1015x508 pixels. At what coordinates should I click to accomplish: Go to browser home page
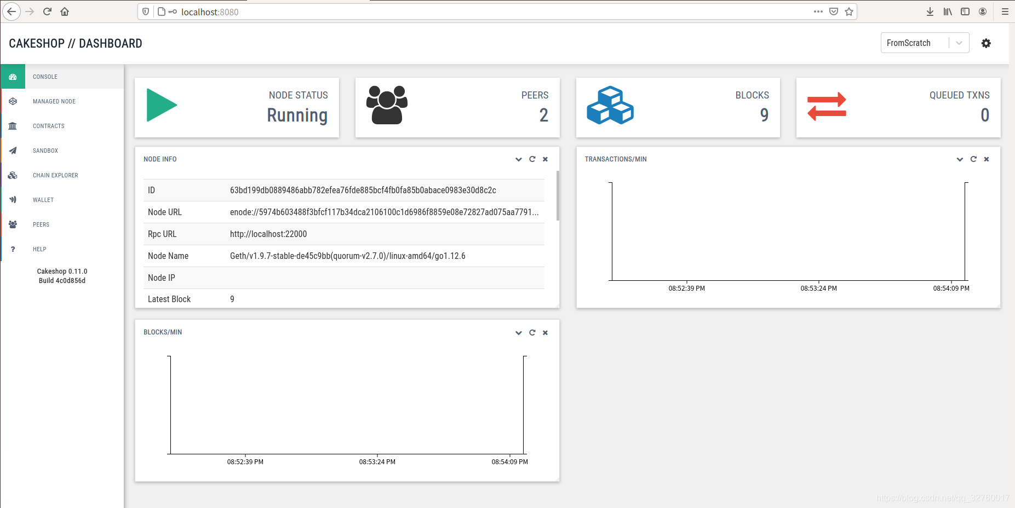pyautogui.click(x=65, y=11)
